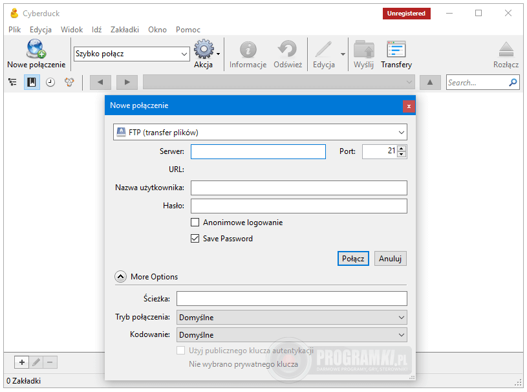Screen dimensions: 527x392
Task: Open the Szybko połącz combo box
Action: (131, 54)
